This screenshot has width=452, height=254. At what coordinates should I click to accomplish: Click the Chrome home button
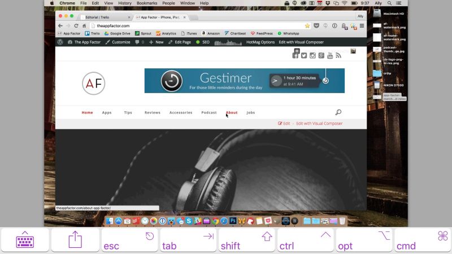[x=84, y=26]
